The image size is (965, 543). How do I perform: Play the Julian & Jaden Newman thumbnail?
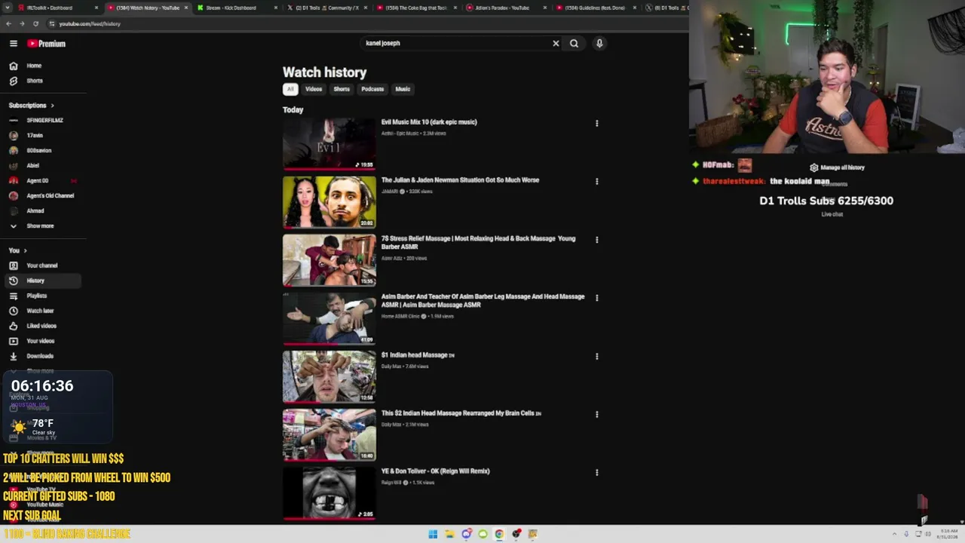[329, 202]
